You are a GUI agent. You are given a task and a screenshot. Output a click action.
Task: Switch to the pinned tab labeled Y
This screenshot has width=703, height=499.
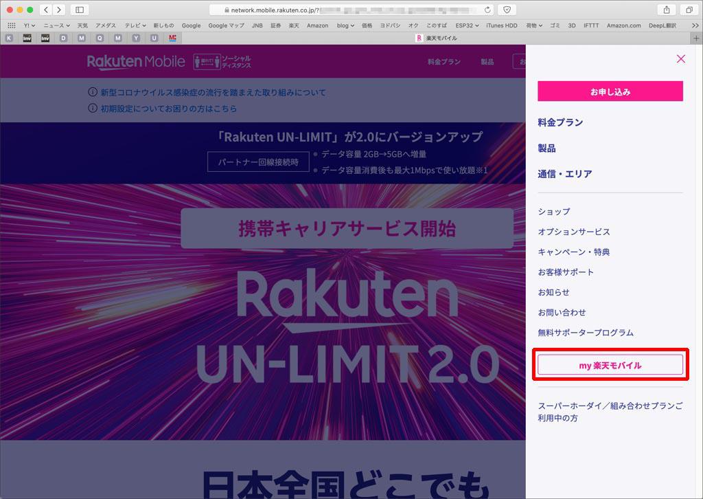pyautogui.click(x=136, y=38)
